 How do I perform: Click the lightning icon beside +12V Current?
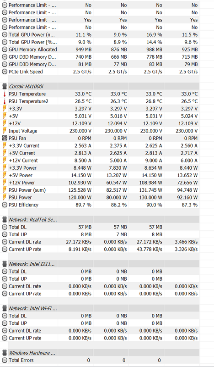pos(4,161)
